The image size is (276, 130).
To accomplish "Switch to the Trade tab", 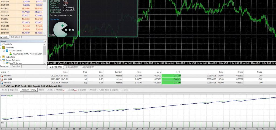I will (4, 90).
